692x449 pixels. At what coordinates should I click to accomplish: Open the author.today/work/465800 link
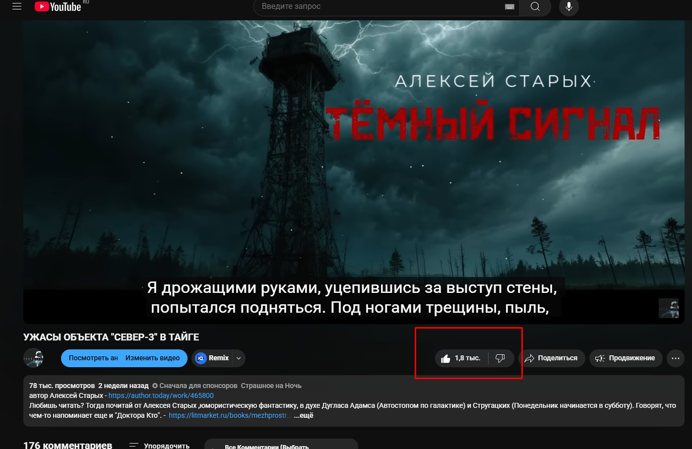pos(161,395)
